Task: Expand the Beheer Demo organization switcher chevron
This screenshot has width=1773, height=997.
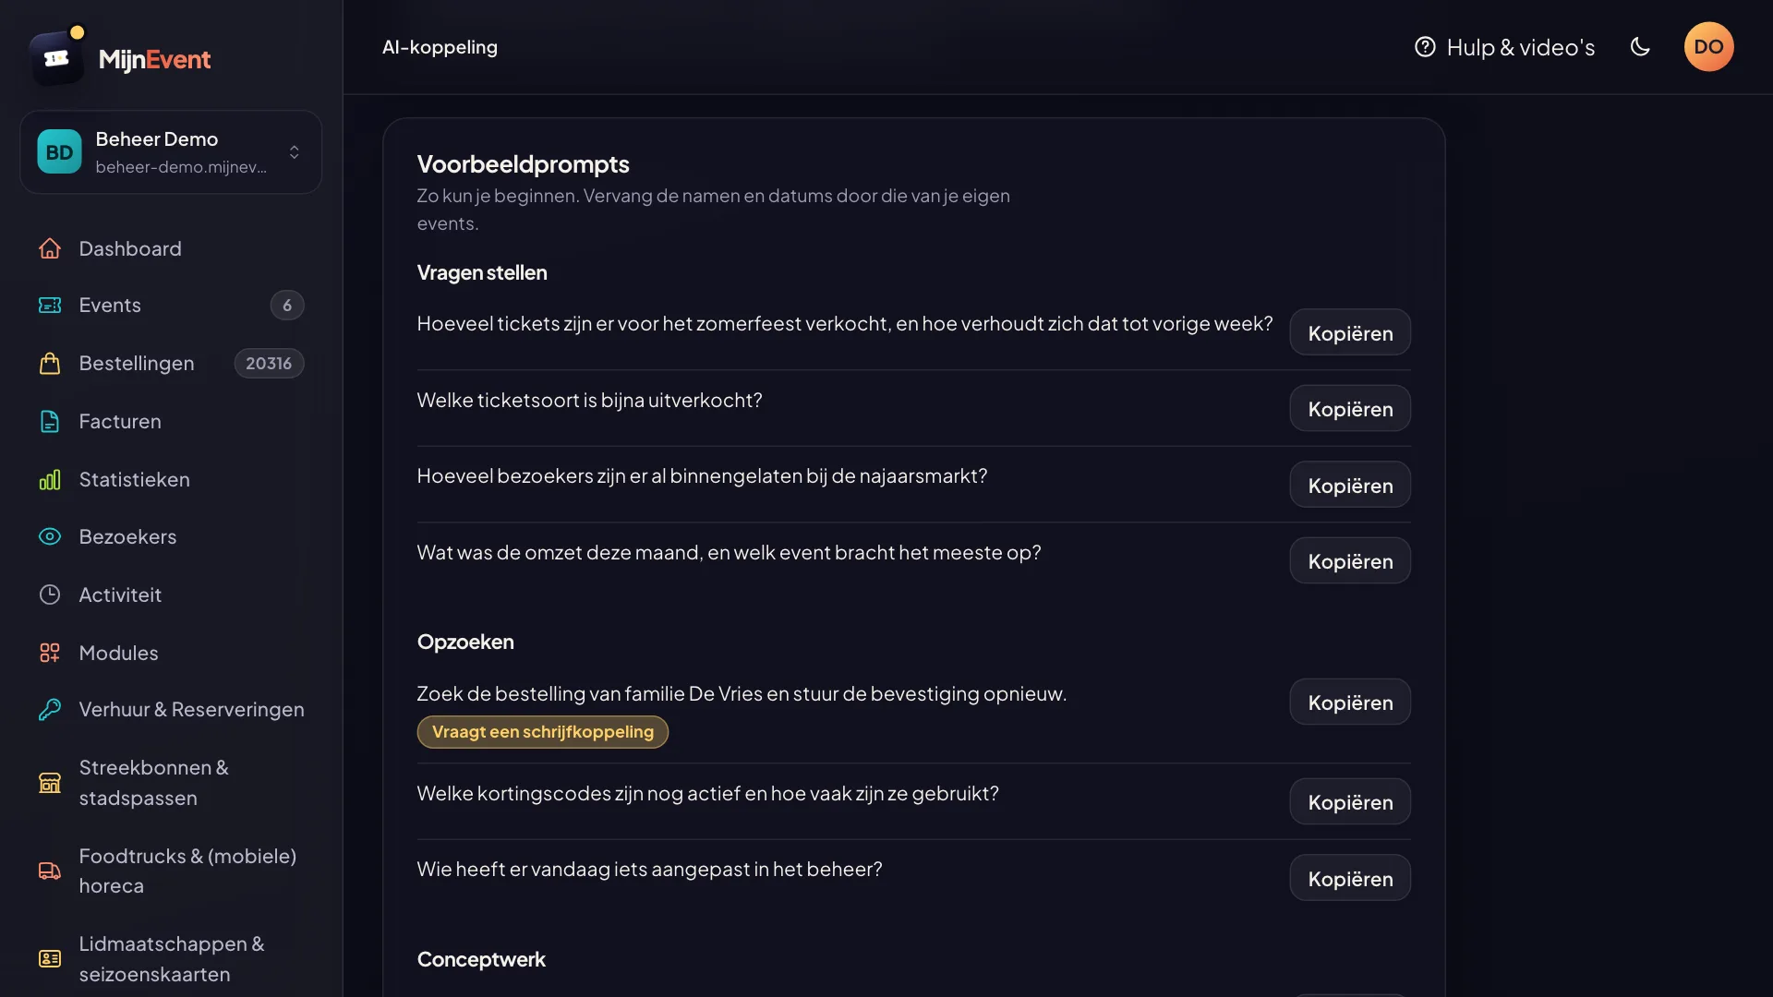Action: (x=294, y=152)
